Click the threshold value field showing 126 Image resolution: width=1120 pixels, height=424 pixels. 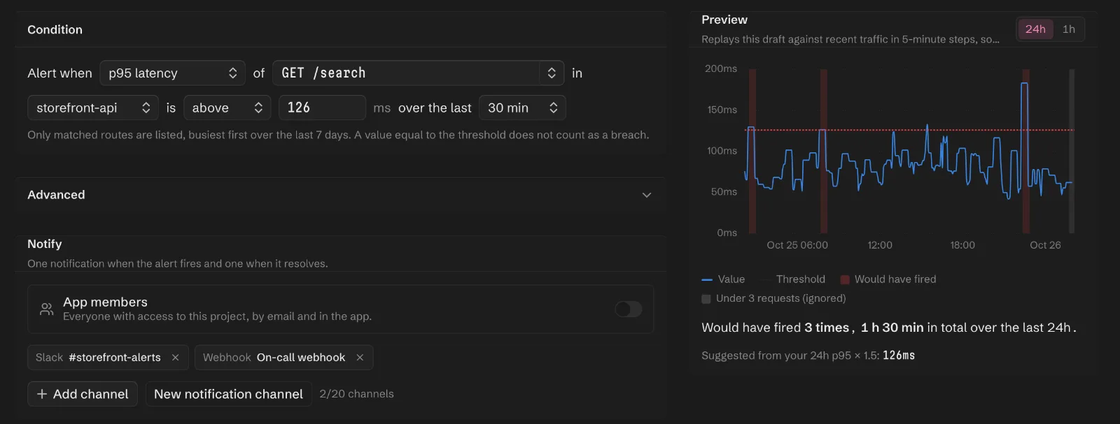[x=322, y=108]
